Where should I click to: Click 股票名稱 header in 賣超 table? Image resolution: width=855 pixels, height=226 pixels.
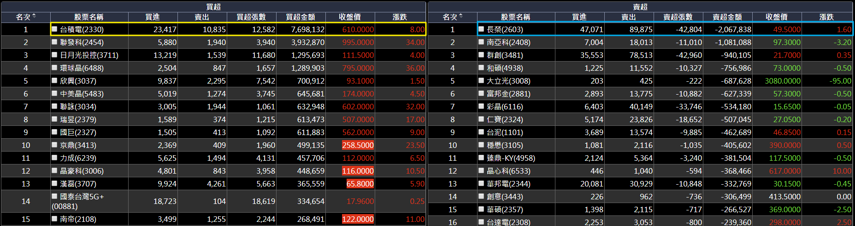[516, 17]
